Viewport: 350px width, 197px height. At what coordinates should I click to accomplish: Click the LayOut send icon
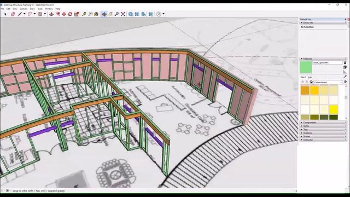pyautogui.click(x=143, y=14)
